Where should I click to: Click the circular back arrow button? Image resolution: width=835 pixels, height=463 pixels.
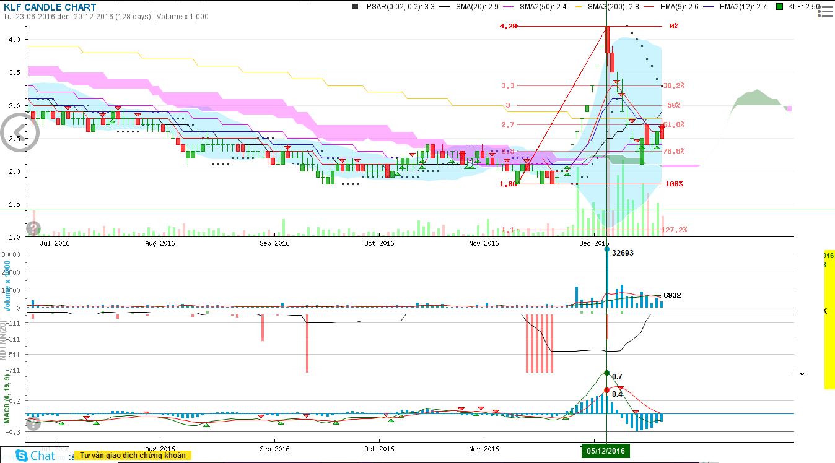point(19,131)
